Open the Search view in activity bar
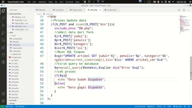Image resolution: width=192 pixels, height=108 pixels. (3, 18)
